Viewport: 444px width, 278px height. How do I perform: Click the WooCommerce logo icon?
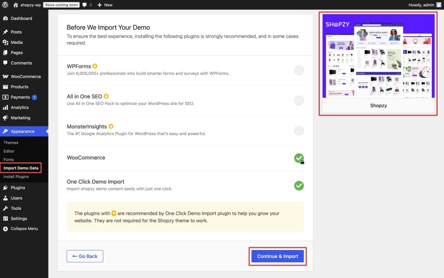(5, 76)
